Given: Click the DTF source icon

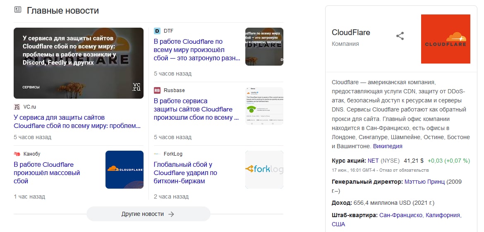Looking at the screenshot, I should pyautogui.click(x=157, y=31).
